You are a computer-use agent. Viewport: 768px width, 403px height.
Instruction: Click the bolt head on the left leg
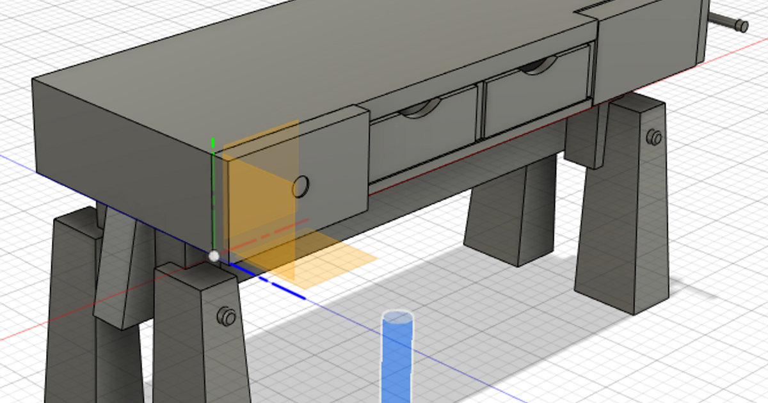click(225, 315)
